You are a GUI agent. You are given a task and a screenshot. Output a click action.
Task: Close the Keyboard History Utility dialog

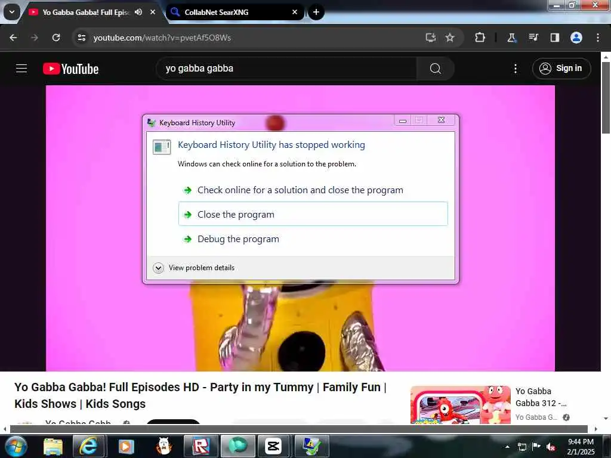[441, 120]
